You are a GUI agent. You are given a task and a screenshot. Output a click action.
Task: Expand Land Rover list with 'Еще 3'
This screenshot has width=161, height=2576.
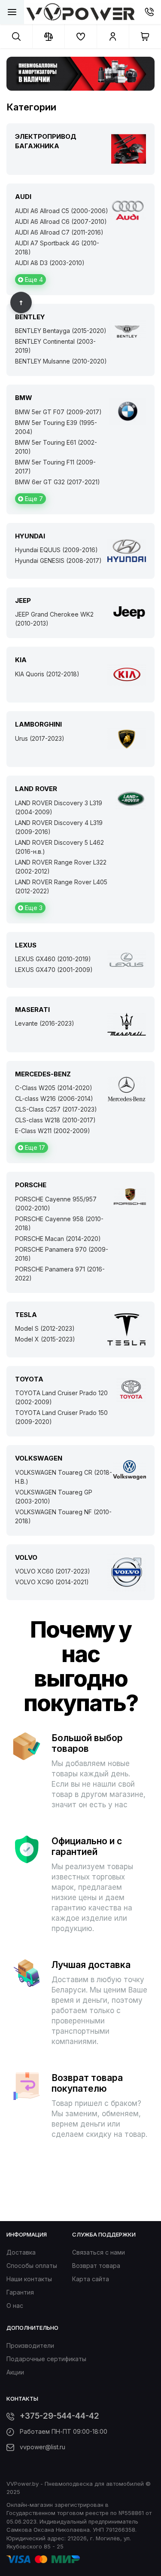click(30, 907)
